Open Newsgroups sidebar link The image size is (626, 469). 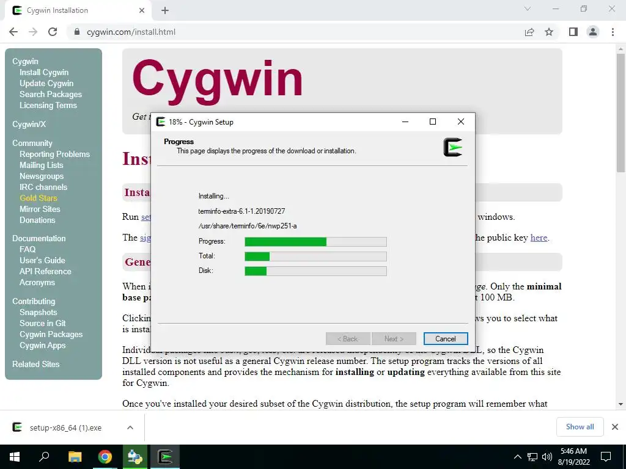pos(42,176)
